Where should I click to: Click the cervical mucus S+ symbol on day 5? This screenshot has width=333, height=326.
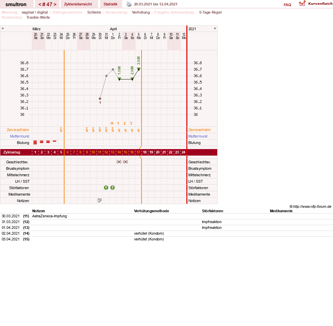(61, 130)
